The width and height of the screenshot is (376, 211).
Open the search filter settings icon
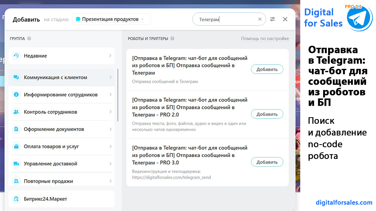point(273,19)
